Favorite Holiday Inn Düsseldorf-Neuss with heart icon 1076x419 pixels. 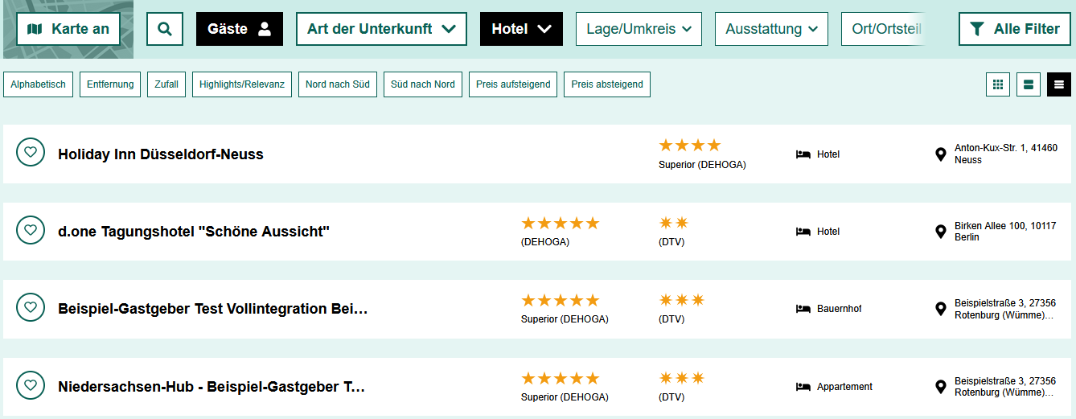click(31, 151)
